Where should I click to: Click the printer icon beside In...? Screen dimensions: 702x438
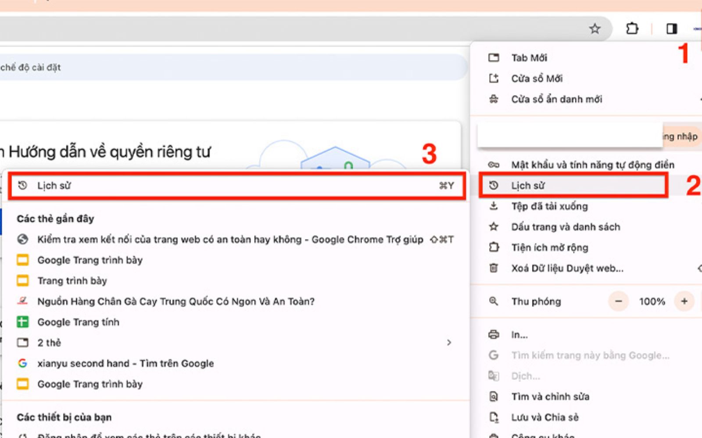pyautogui.click(x=494, y=335)
